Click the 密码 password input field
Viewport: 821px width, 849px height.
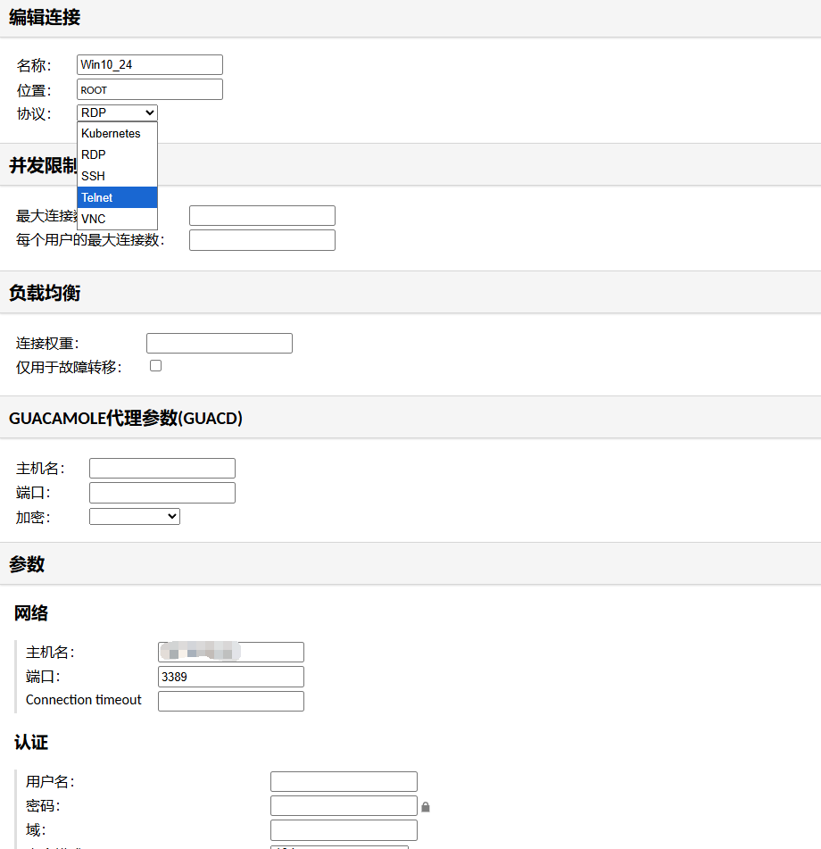(344, 806)
